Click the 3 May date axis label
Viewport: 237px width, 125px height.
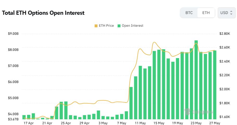coord(103,123)
